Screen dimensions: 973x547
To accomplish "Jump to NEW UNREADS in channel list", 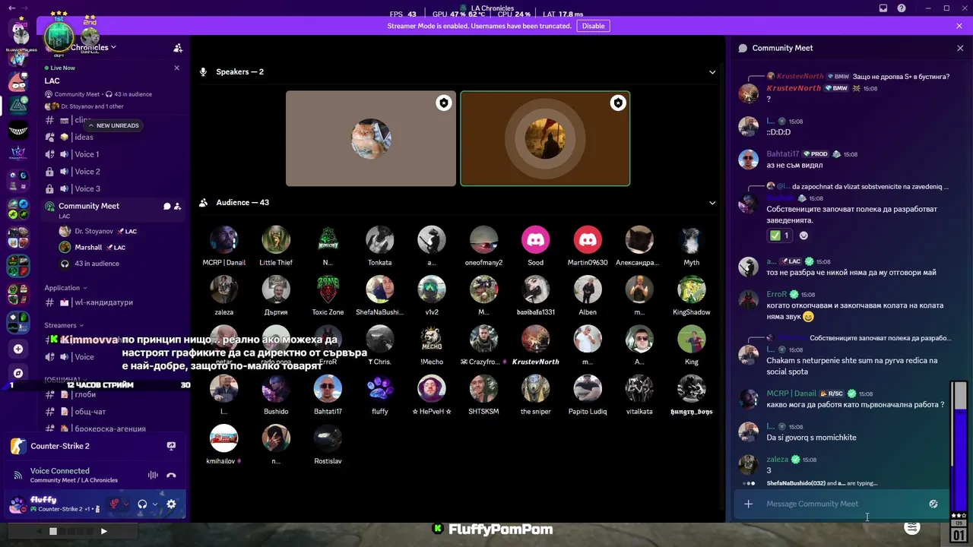I will [x=113, y=125].
